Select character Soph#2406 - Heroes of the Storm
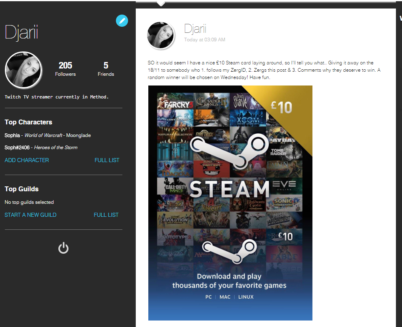The width and height of the screenshot is (402, 327). 41,147
